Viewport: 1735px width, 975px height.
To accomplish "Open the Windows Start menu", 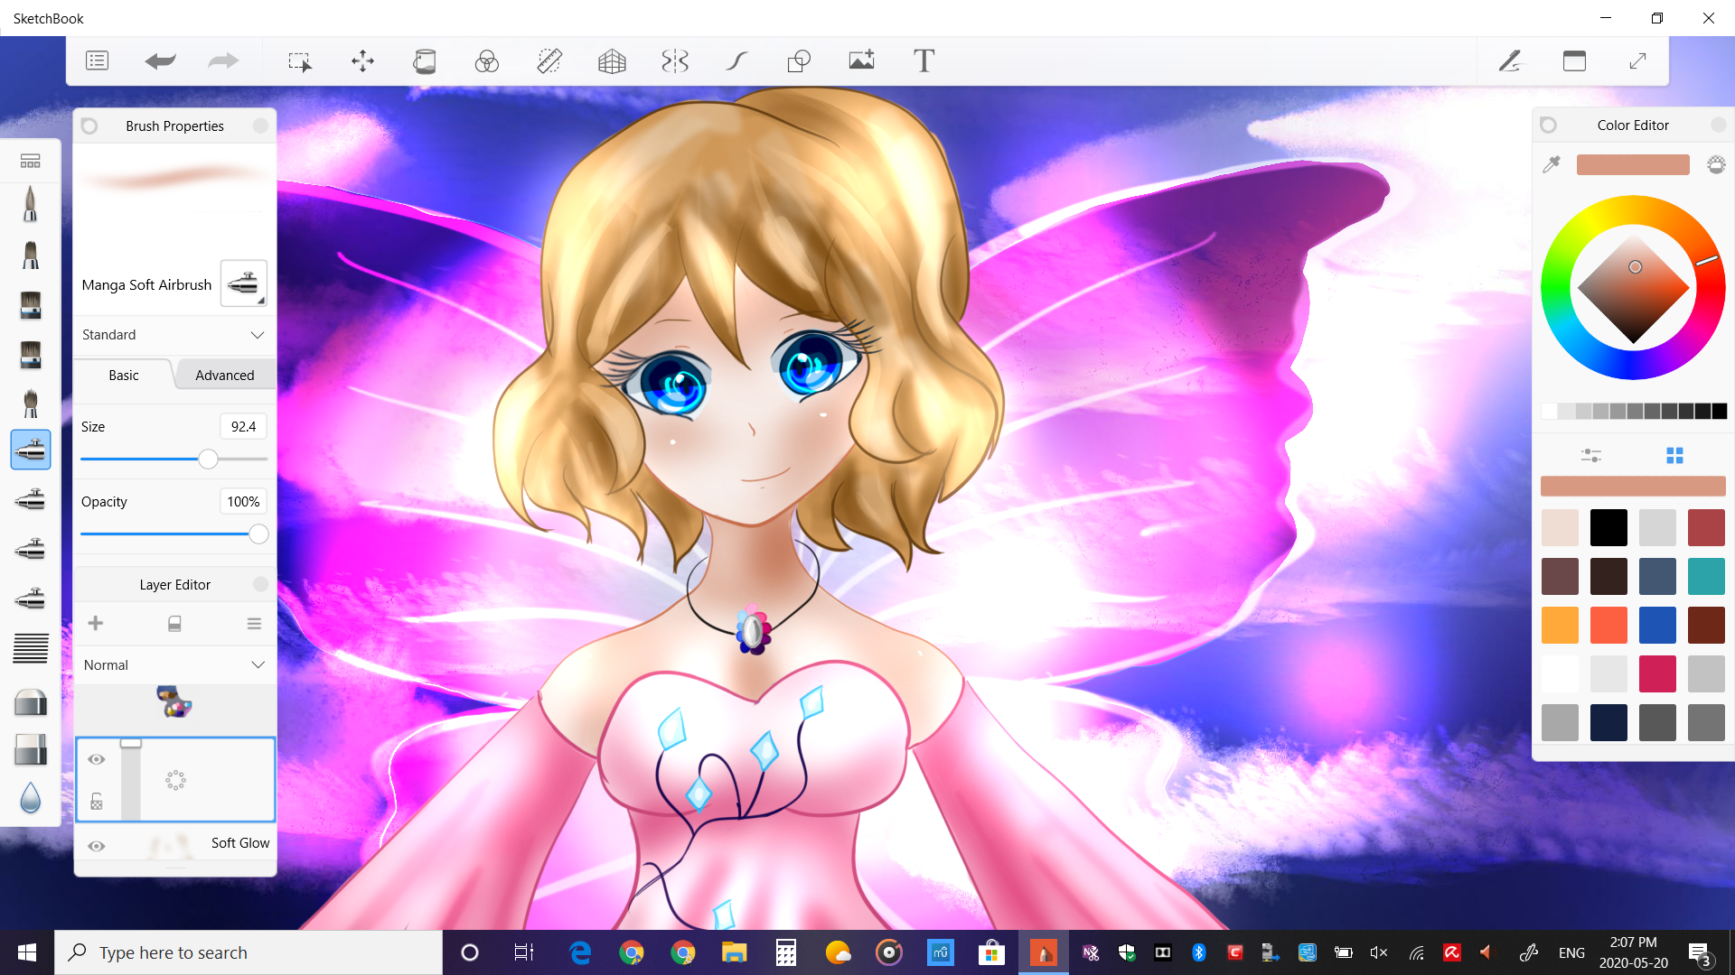I will [27, 952].
